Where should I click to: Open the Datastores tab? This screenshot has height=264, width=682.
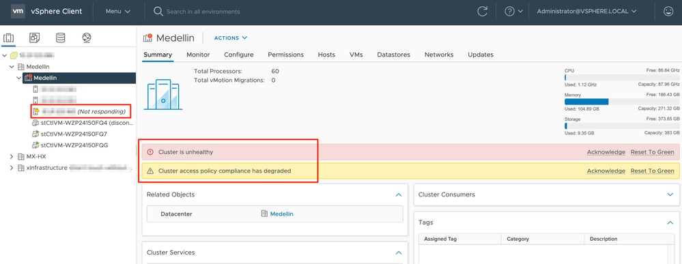(x=394, y=55)
